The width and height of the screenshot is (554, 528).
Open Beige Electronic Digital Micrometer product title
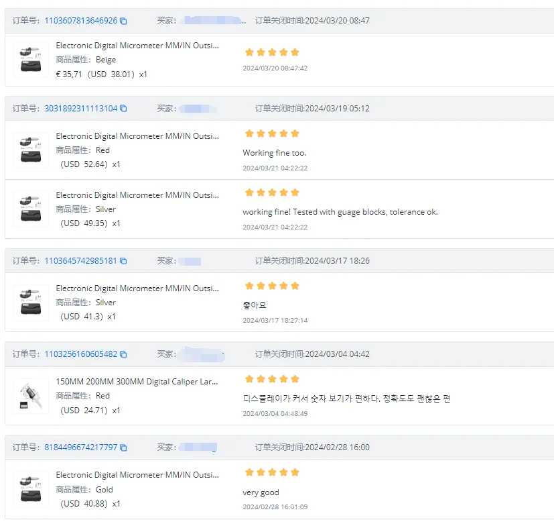coord(137,46)
